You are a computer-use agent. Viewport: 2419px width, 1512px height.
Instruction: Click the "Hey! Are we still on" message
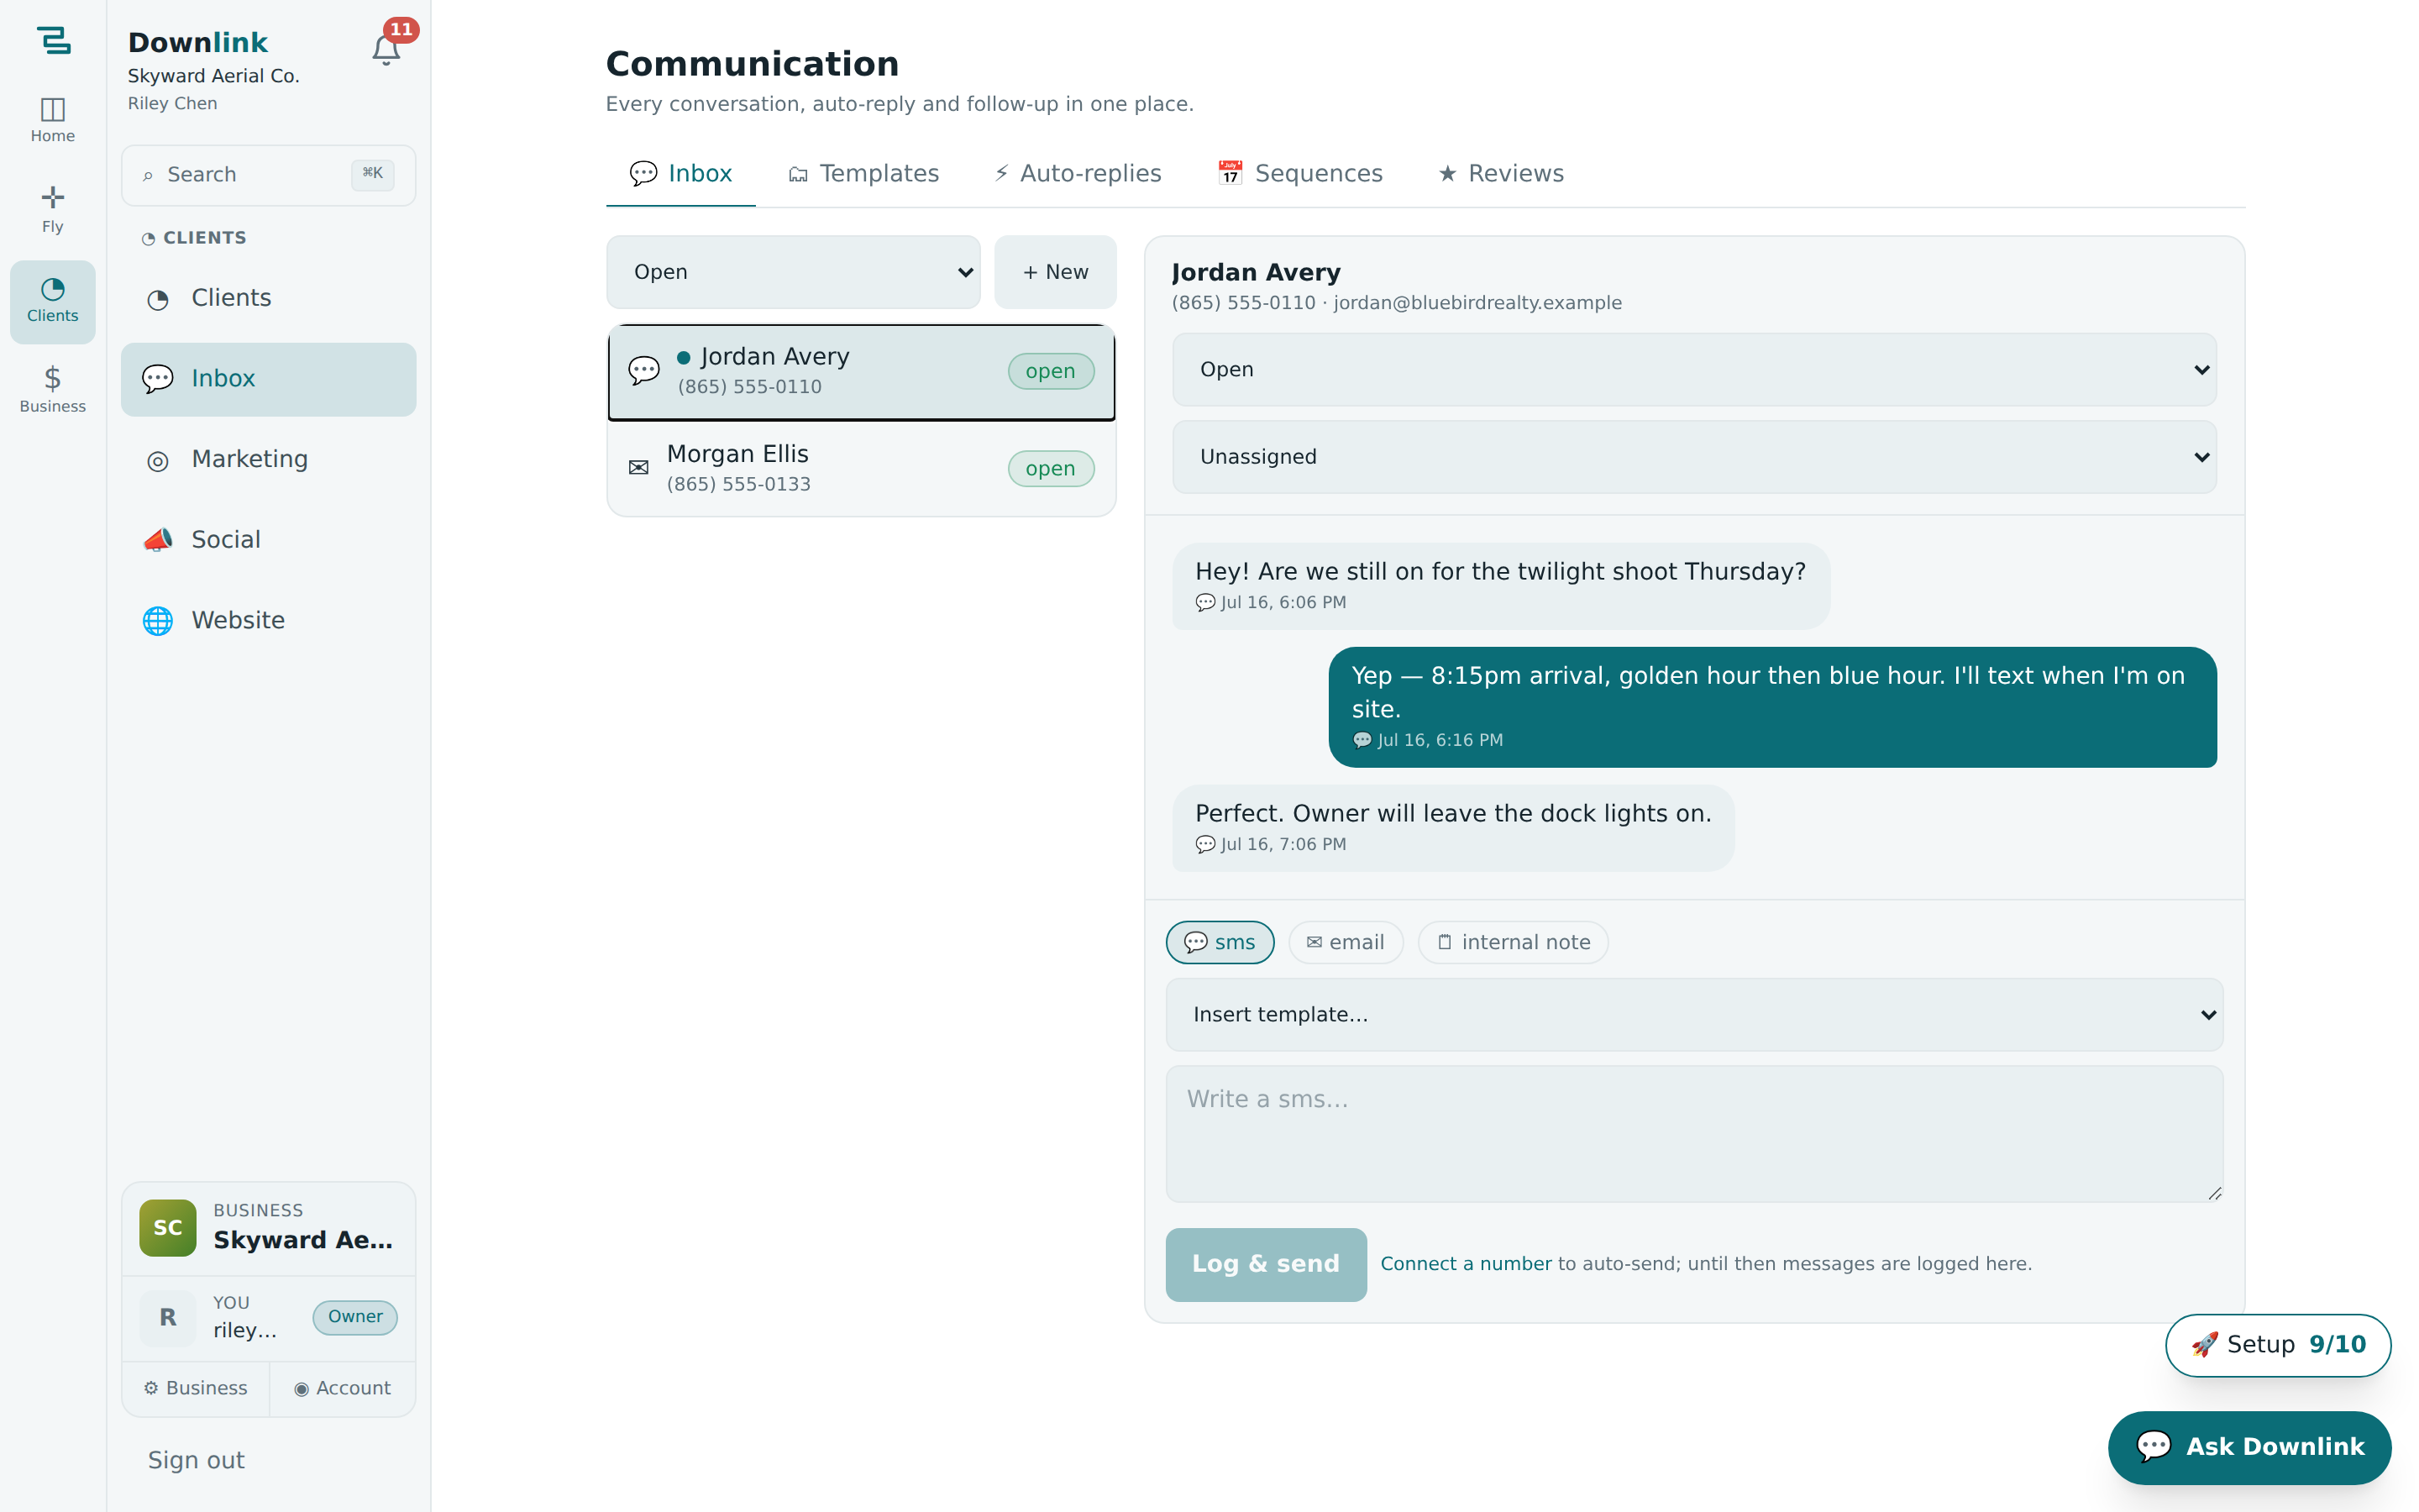pyautogui.click(x=1500, y=585)
